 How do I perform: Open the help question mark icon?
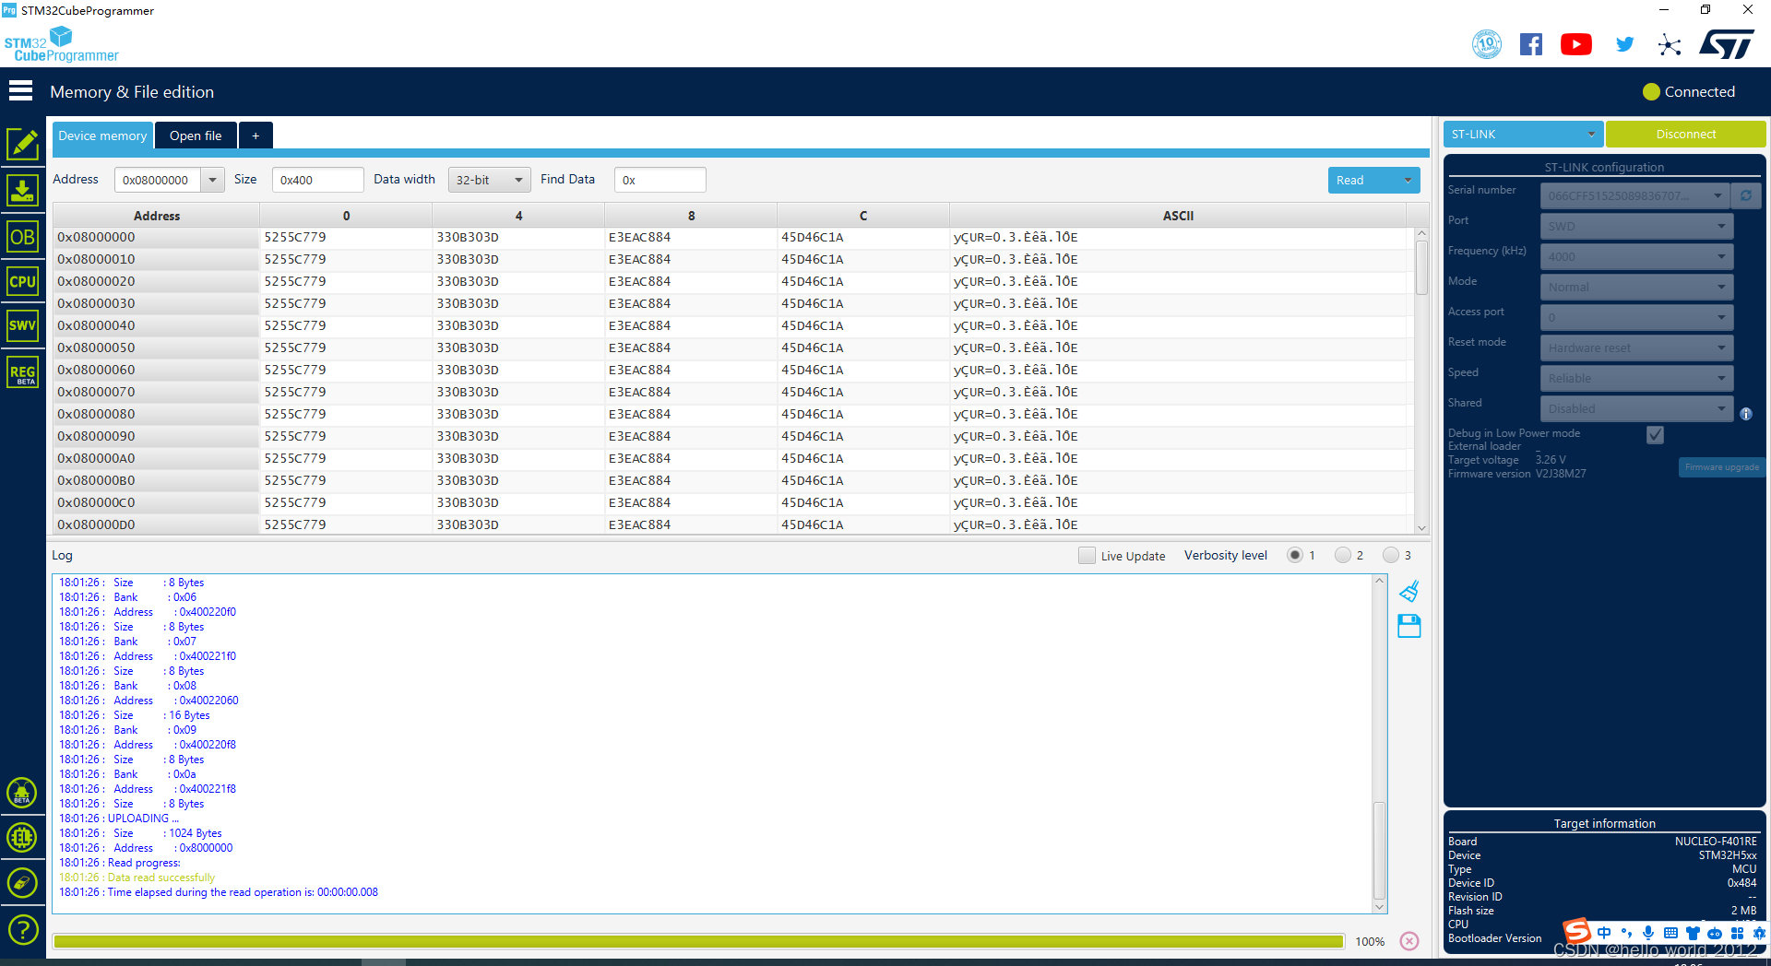tap(22, 929)
